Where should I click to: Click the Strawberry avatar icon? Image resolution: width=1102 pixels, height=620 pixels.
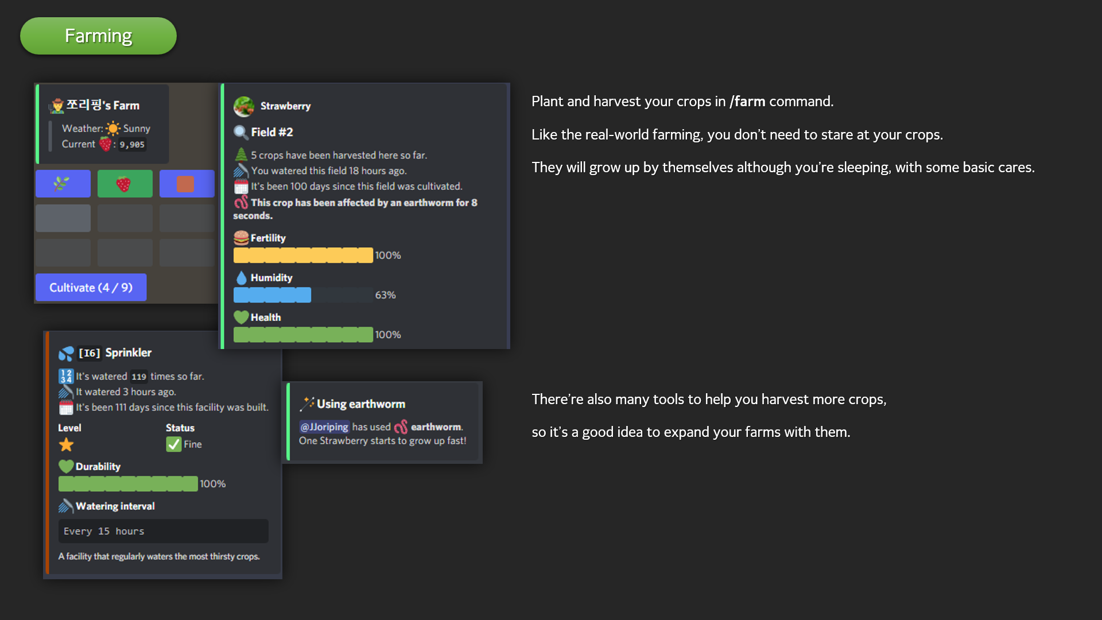click(244, 106)
